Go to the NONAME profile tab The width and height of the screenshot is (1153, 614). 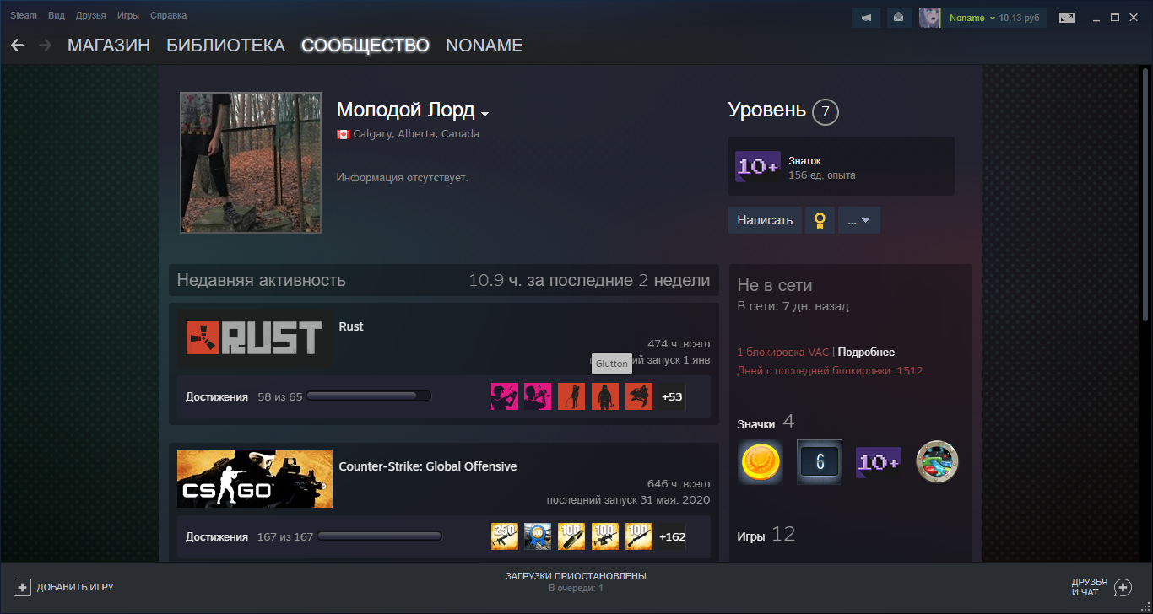(x=484, y=46)
